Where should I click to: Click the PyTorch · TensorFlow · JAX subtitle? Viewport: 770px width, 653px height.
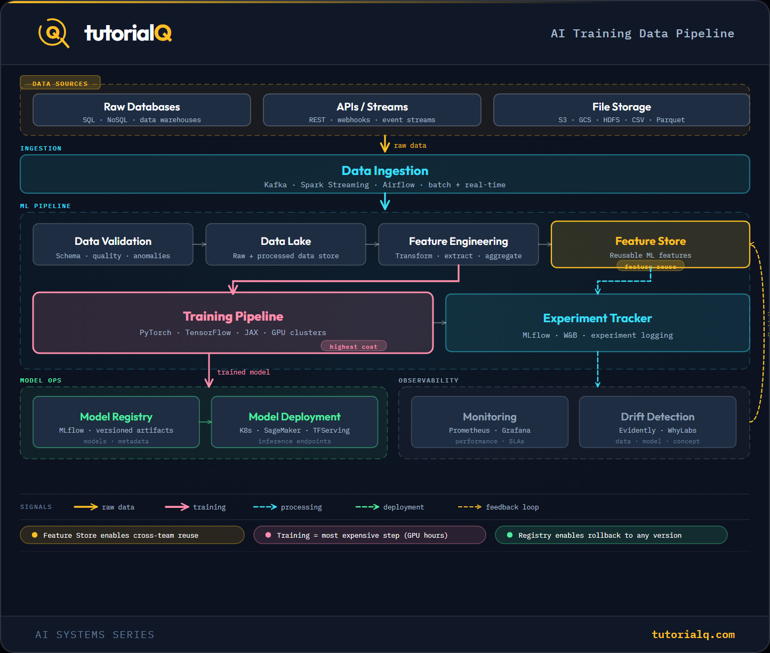(x=233, y=332)
